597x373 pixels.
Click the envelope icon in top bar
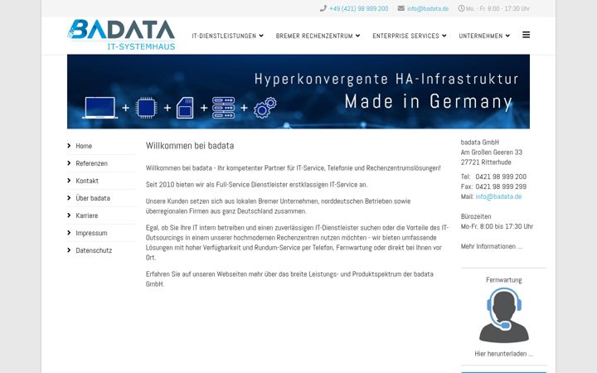coord(401,8)
